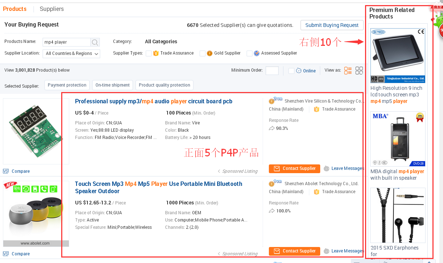443x263 pixels.
Task: Switch to the Suppliers tab
Action: click(52, 9)
